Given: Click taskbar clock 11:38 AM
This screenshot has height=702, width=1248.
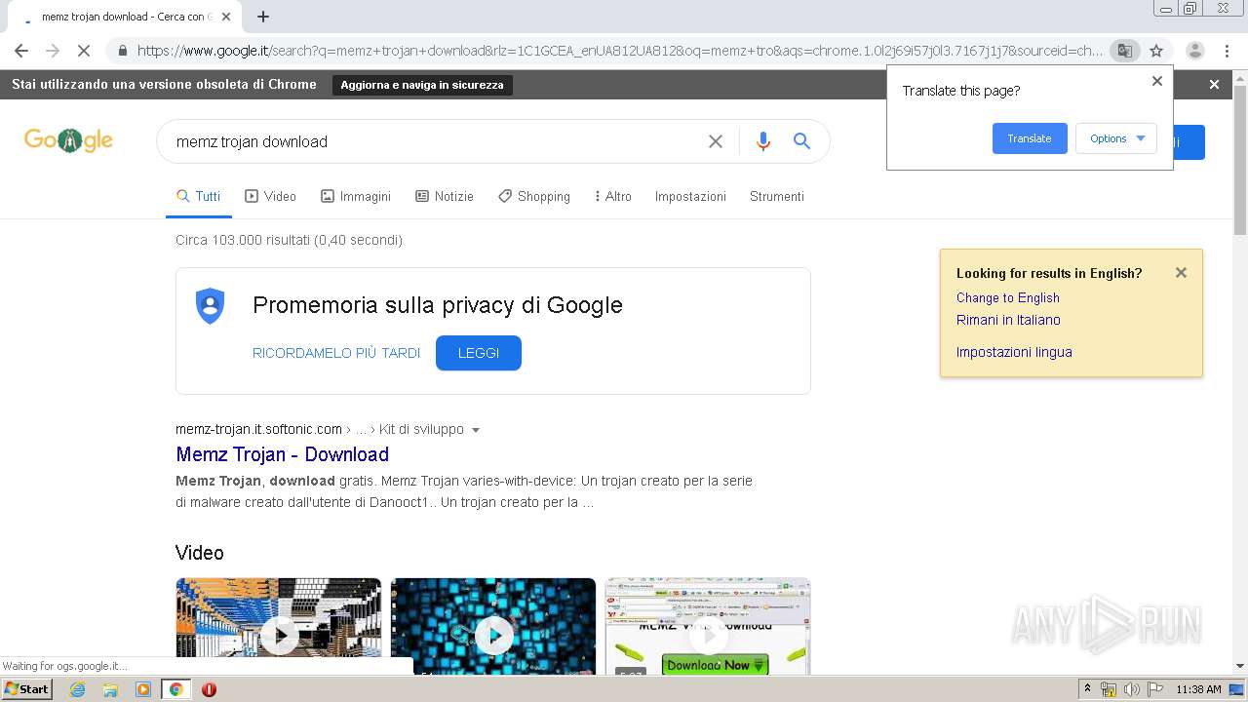Looking at the screenshot, I should [x=1198, y=689].
